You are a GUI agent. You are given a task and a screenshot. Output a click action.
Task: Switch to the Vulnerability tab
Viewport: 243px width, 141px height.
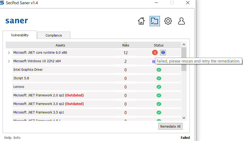click(x=20, y=35)
